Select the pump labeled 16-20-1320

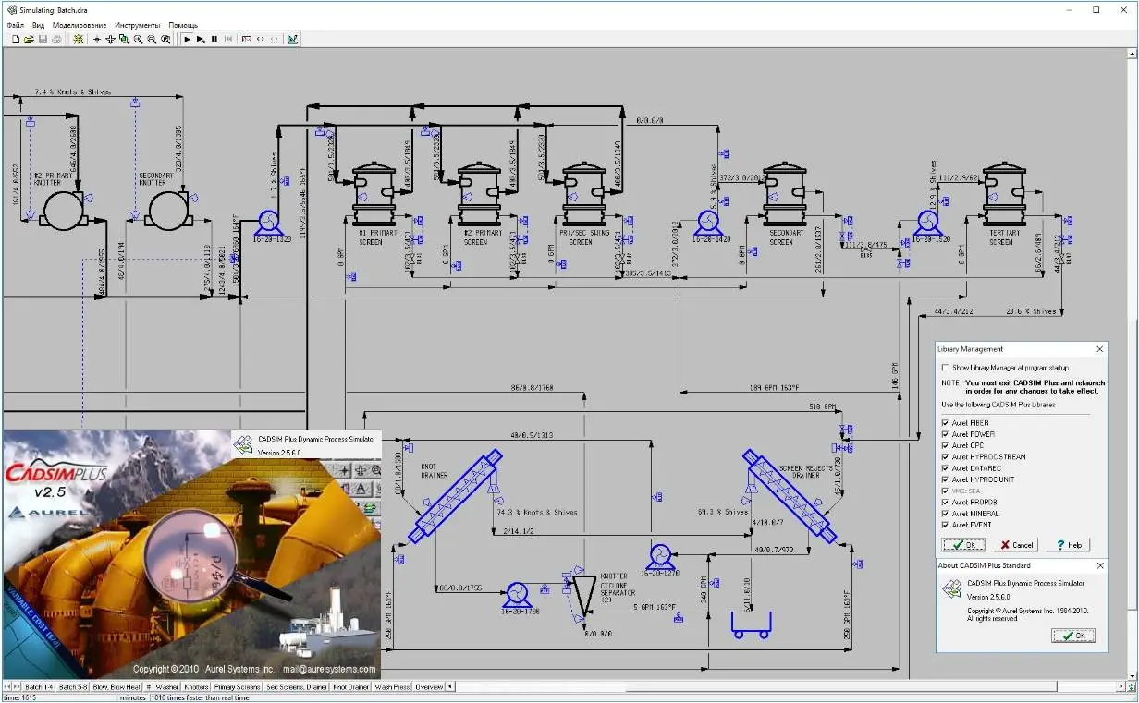click(269, 221)
